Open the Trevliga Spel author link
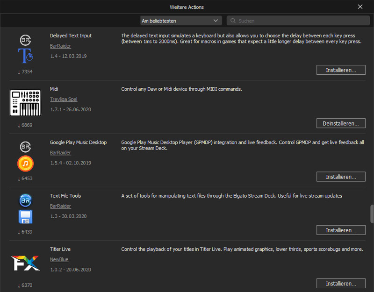 [64, 99]
